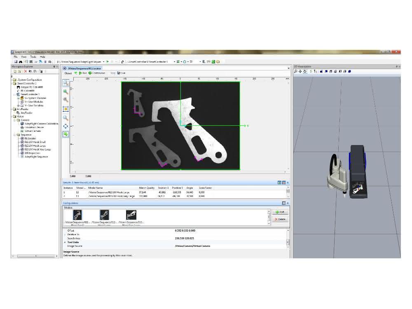Select results row for 012.LM Hook Large
The image size is (412, 309).
click(x=174, y=192)
